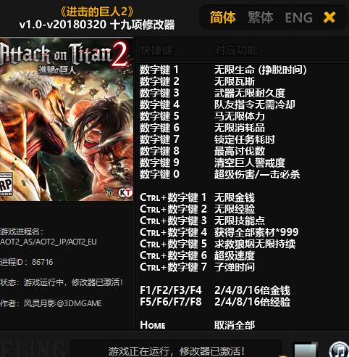Click the Attack on Titan 2 cover art
Screen dimensions: 349x357
(67, 119)
